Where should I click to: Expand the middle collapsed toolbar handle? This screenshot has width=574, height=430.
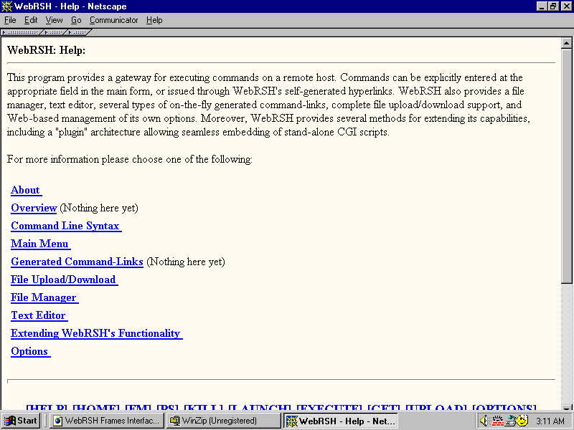coord(55,32)
